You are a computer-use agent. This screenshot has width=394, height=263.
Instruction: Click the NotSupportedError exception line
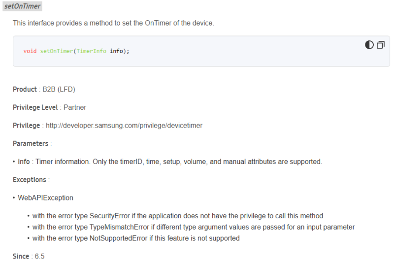(x=136, y=238)
